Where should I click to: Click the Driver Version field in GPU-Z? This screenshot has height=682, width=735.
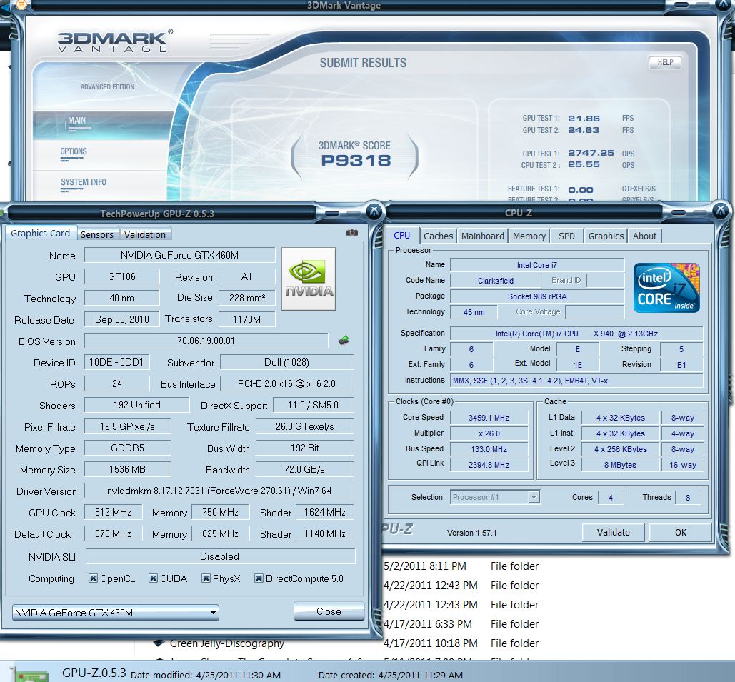click(219, 491)
